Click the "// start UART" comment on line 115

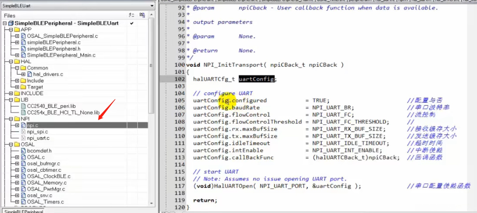[216, 172]
